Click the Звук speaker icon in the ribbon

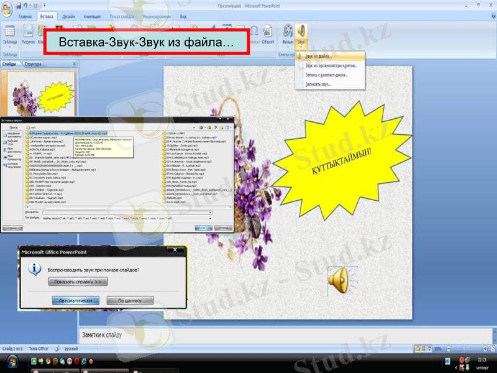[300, 31]
